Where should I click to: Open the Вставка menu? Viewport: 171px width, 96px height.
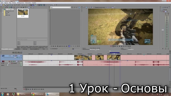14,3
